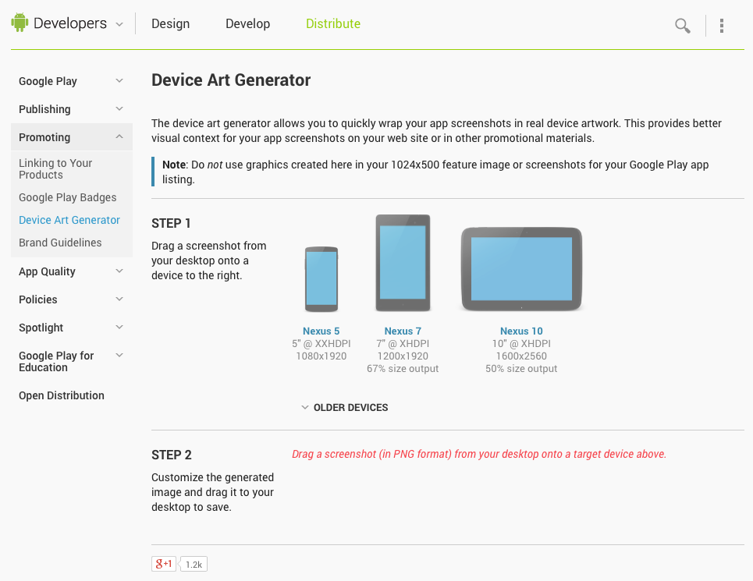This screenshot has height=581, width=753.
Task: Expand the Spotlight section chevron
Action: (x=119, y=328)
